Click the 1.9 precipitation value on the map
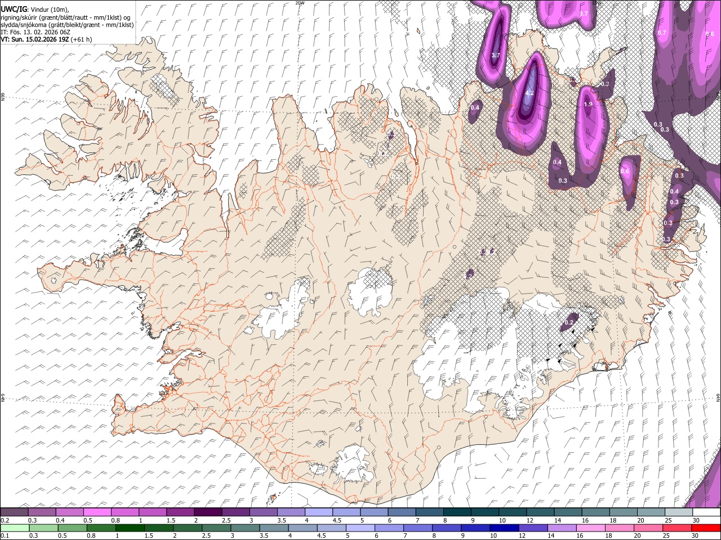The image size is (721, 540). (588, 105)
